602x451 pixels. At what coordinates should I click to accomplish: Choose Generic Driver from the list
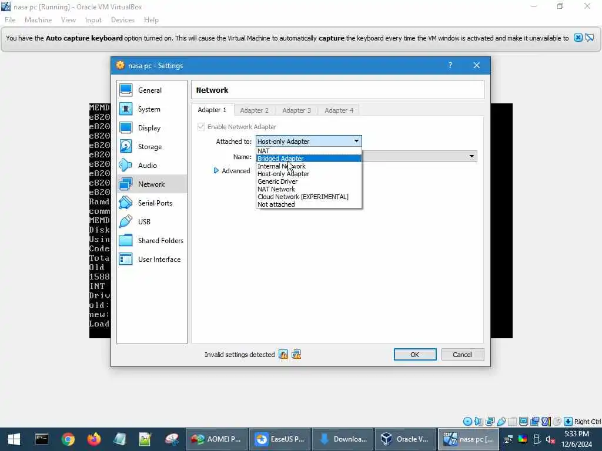pyautogui.click(x=309, y=181)
